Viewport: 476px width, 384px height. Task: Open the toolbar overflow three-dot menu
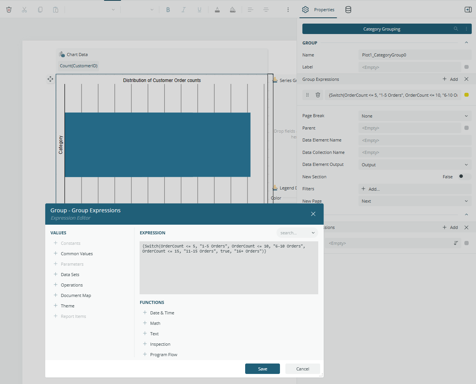coord(288,10)
